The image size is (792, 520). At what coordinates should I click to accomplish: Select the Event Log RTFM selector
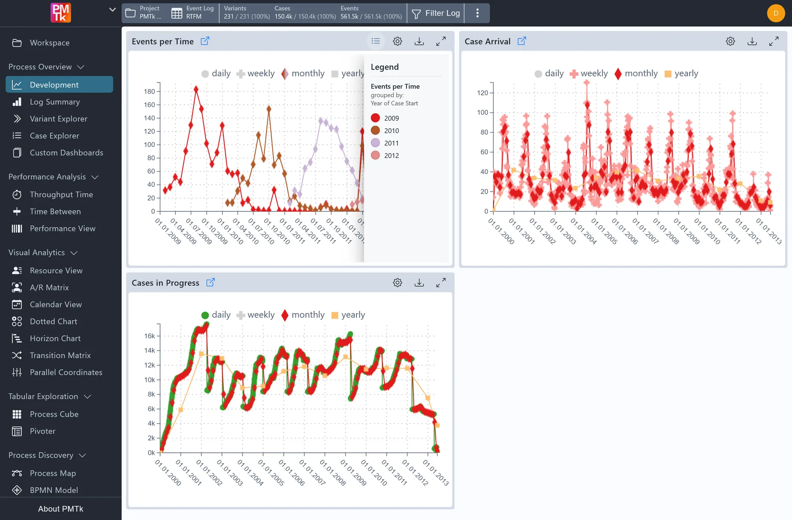click(x=193, y=13)
